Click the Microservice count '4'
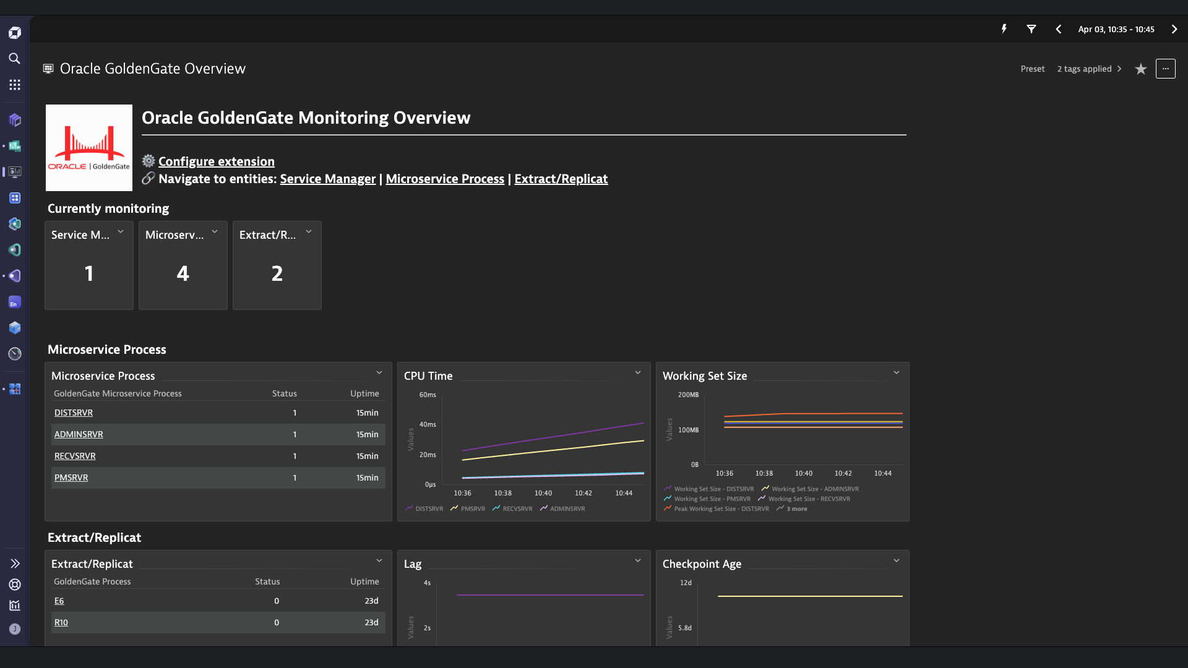The width and height of the screenshot is (1188, 668). pyautogui.click(x=183, y=273)
